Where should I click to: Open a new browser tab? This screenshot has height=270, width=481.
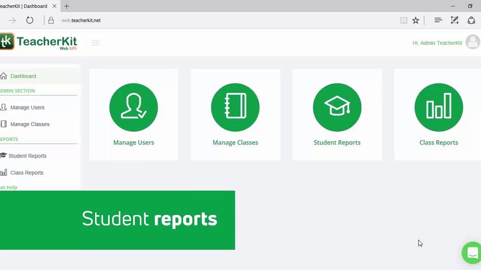click(67, 6)
